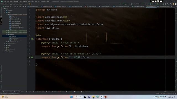The height and width of the screenshot is (99, 177).
Task: Open the Window menu
Action: [43, 1]
